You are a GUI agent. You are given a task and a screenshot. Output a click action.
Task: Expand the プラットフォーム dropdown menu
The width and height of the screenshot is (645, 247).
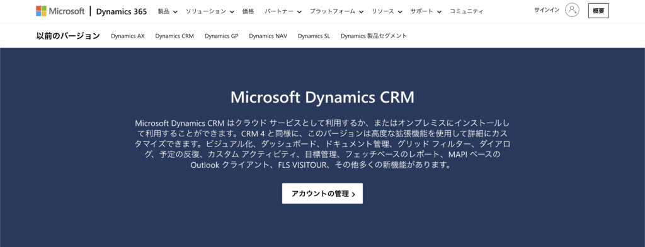pyautogui.click(x=336, y=11)
